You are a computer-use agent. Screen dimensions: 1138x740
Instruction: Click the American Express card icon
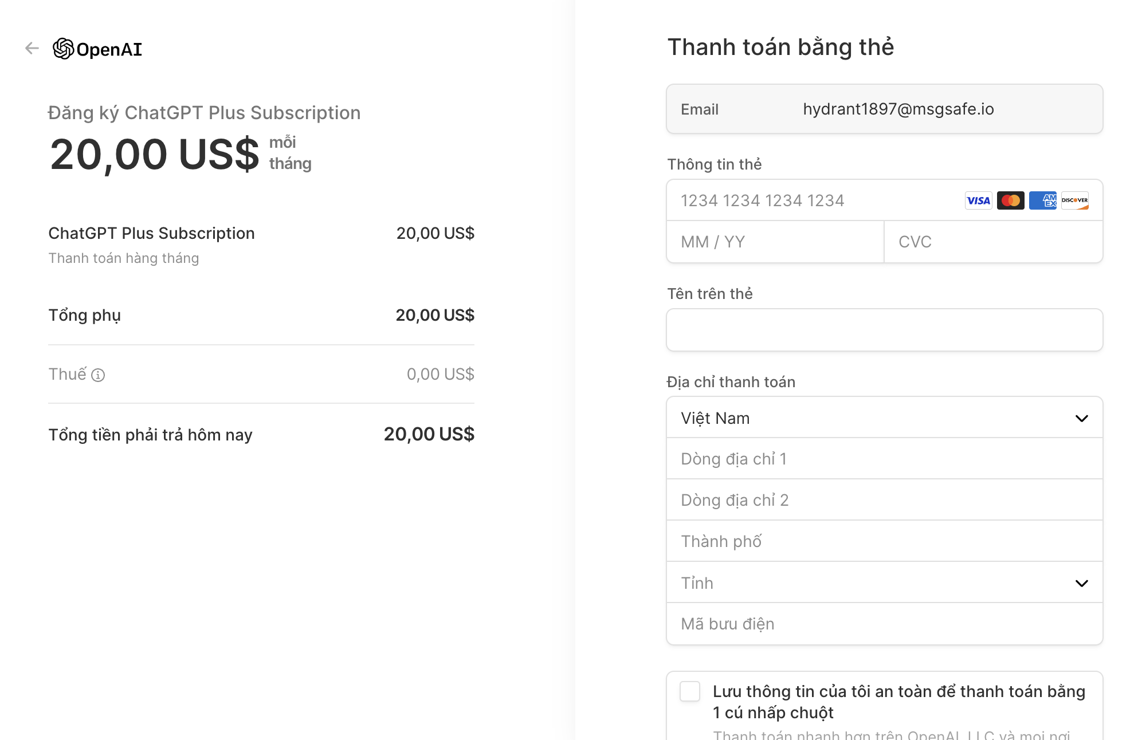coord(1042,200)
